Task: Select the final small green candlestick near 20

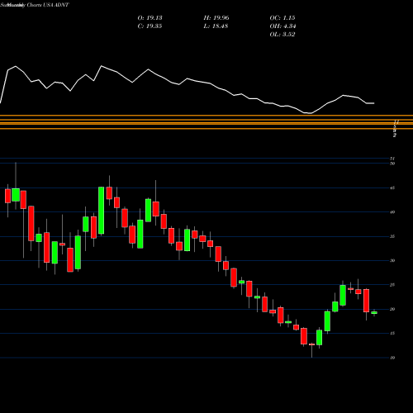Action: [x=374, y=312]
